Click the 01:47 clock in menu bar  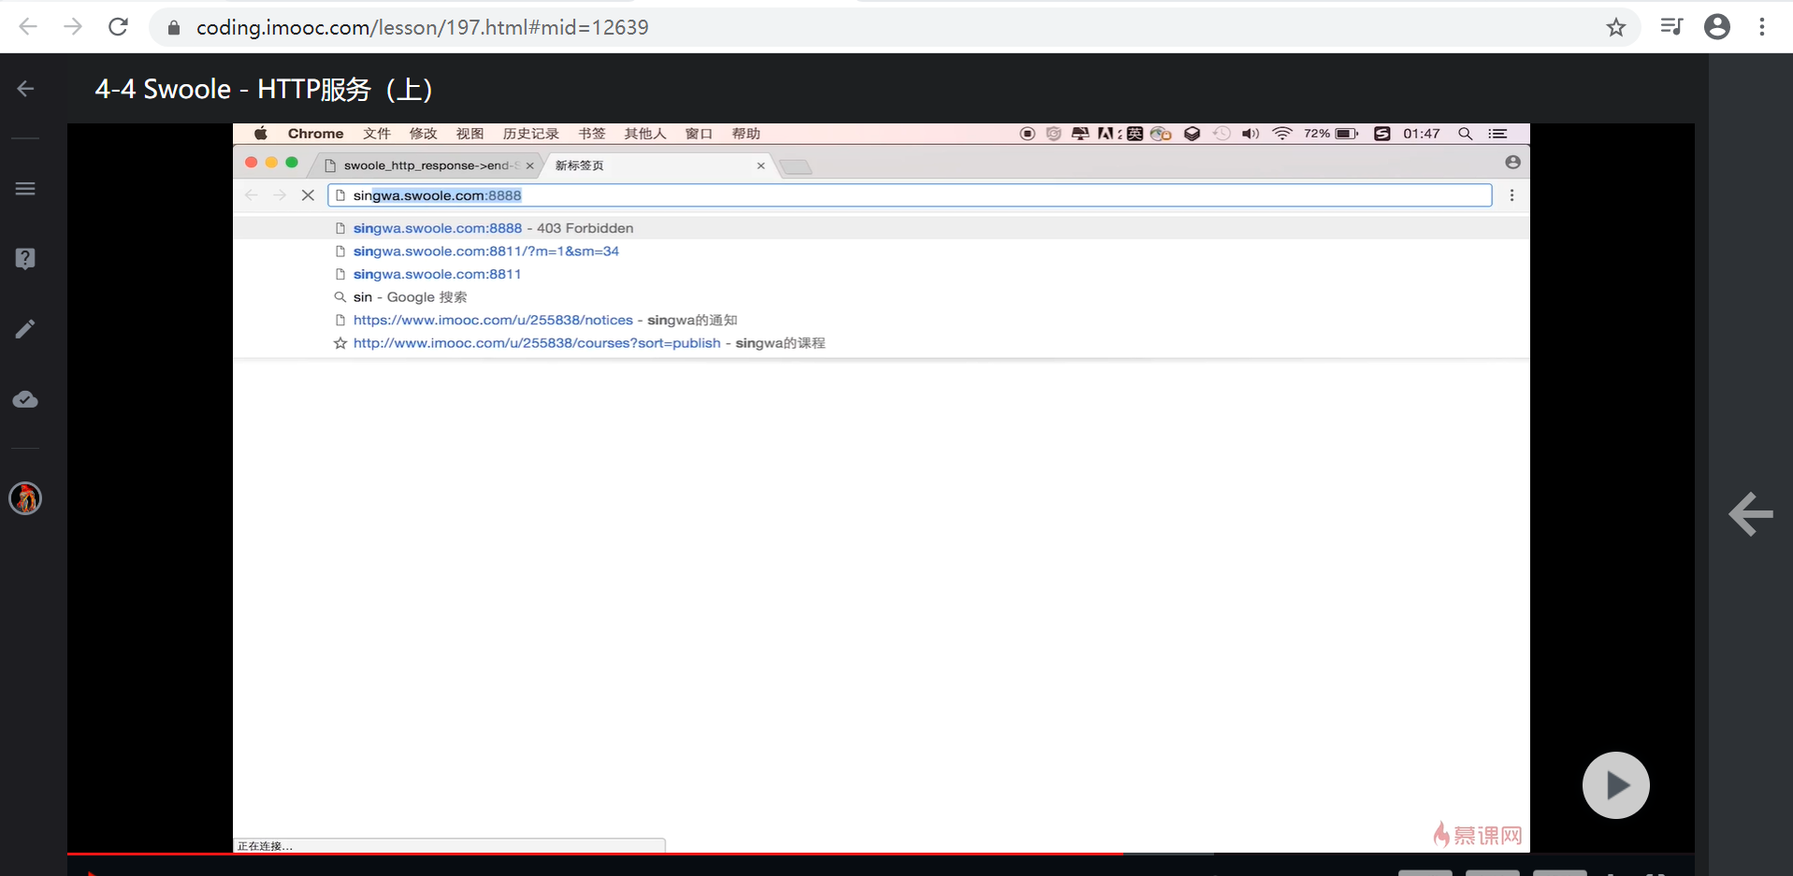[1422, 134]
